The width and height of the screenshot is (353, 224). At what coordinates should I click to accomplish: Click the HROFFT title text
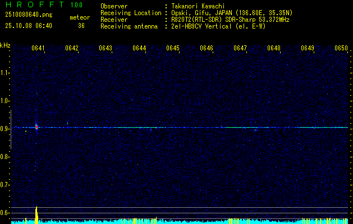point(35,4)
